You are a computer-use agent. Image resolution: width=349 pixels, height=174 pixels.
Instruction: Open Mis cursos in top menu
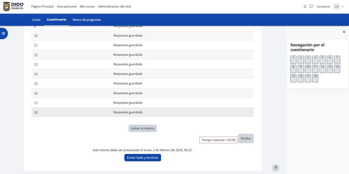point(87,6)
